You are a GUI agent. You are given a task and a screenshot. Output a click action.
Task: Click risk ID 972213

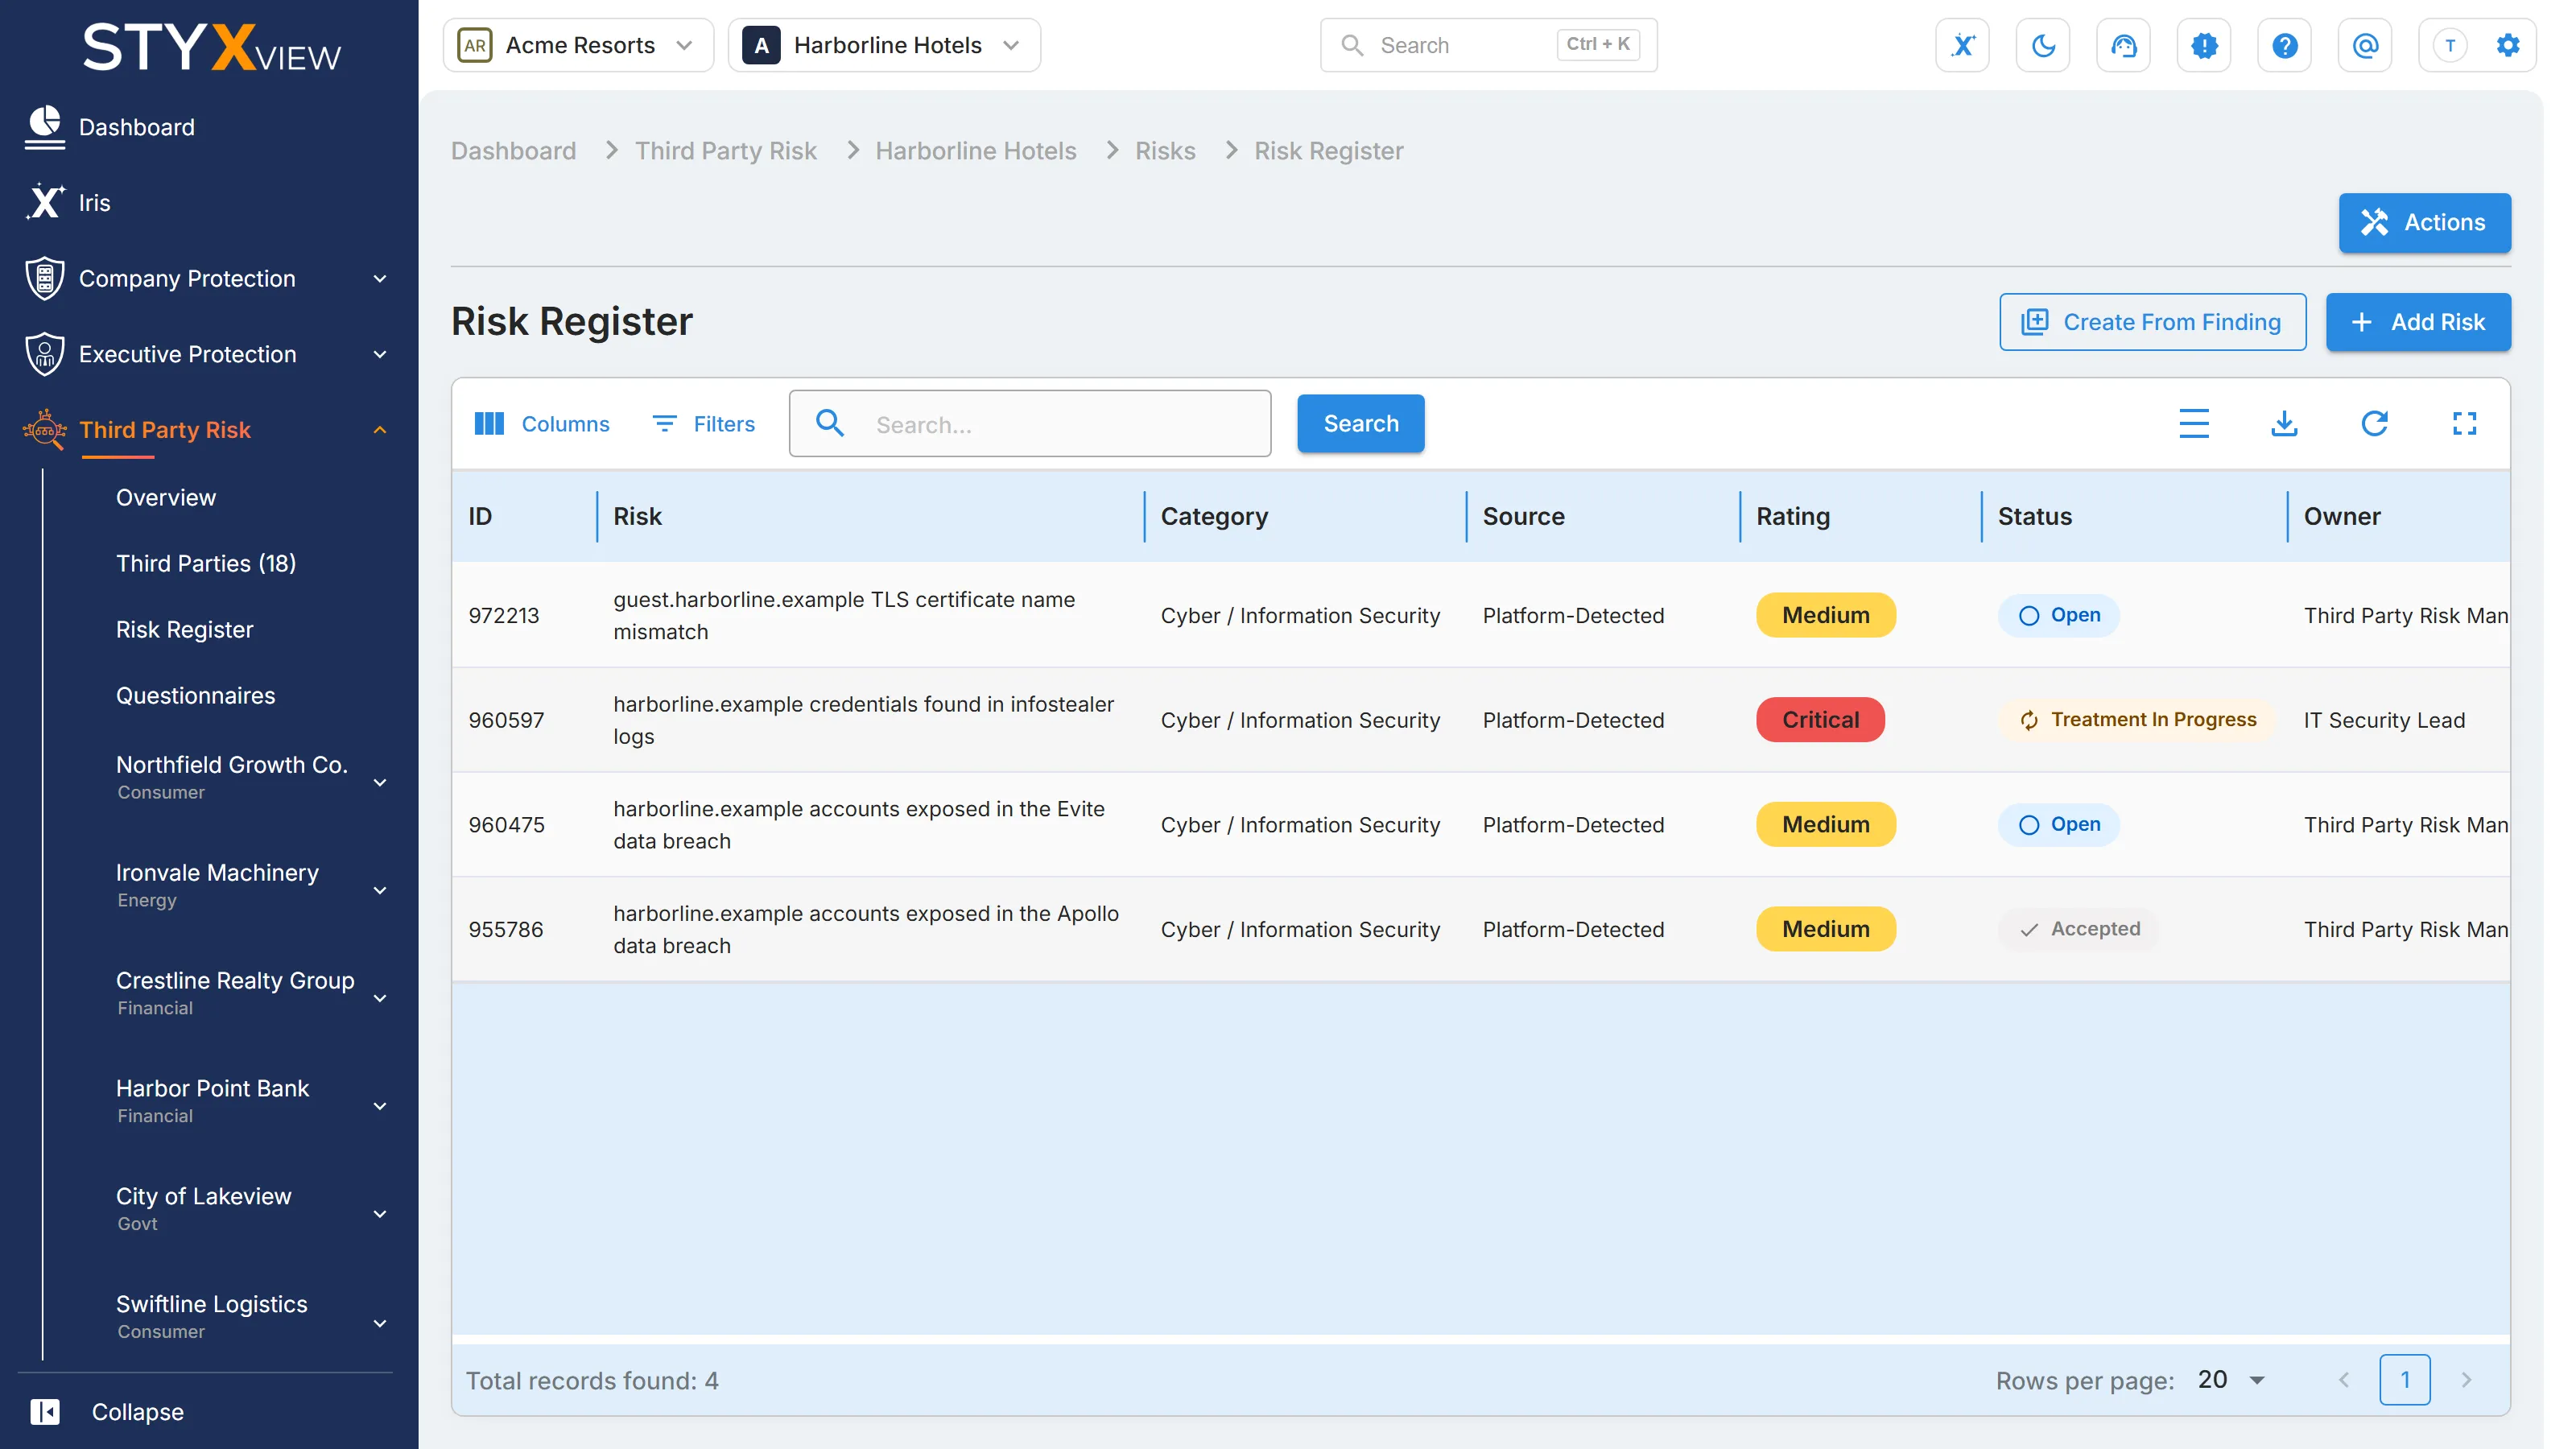[x=504, y=614]
